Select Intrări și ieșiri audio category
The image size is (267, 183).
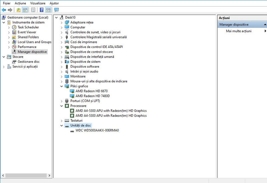coord(84,71)
